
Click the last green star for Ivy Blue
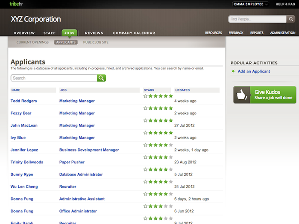[171, 133]
